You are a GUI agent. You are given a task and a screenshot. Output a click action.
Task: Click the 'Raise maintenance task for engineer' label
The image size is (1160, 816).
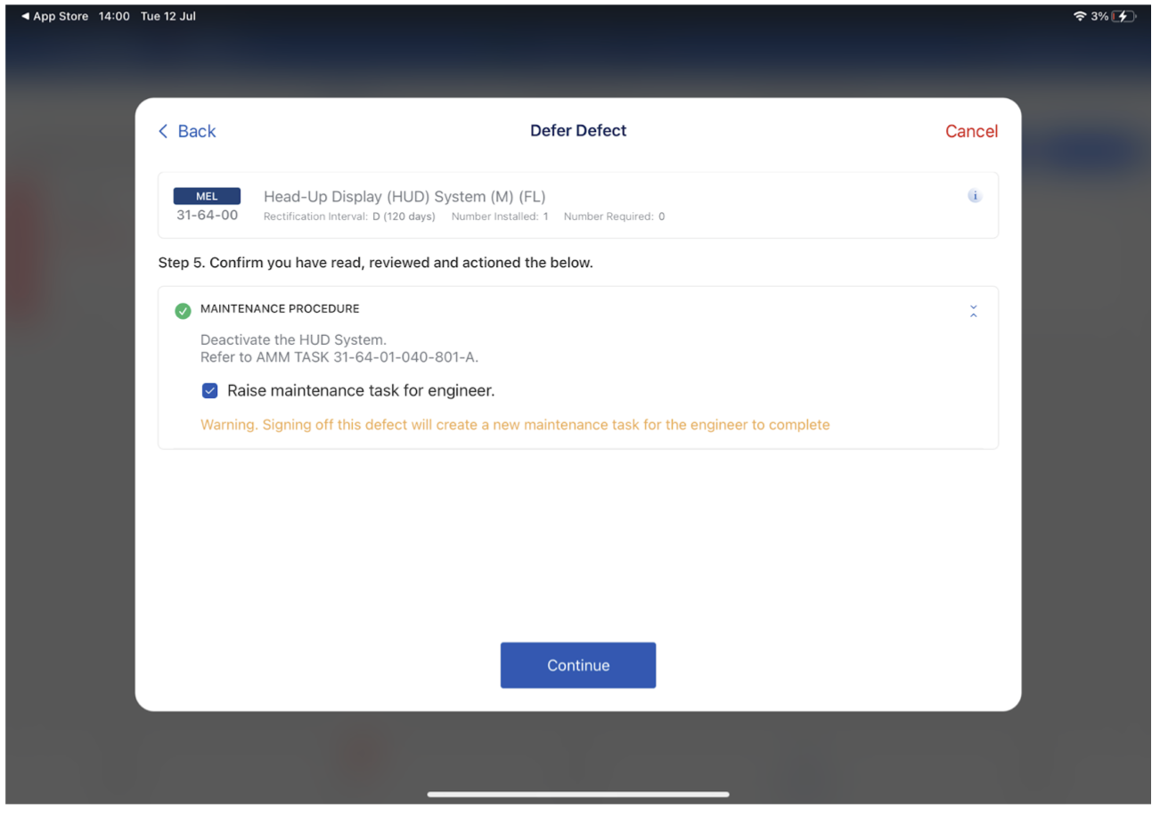[361, 390]
